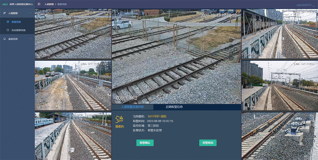Open 历史报警信息 in the sidebar
318x160 pixels.
click(x=18, y=30)
